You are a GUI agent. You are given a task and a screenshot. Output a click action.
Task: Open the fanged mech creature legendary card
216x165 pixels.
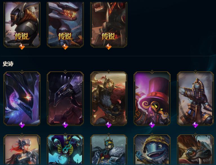pyautogui.click(x=65, y=24)
